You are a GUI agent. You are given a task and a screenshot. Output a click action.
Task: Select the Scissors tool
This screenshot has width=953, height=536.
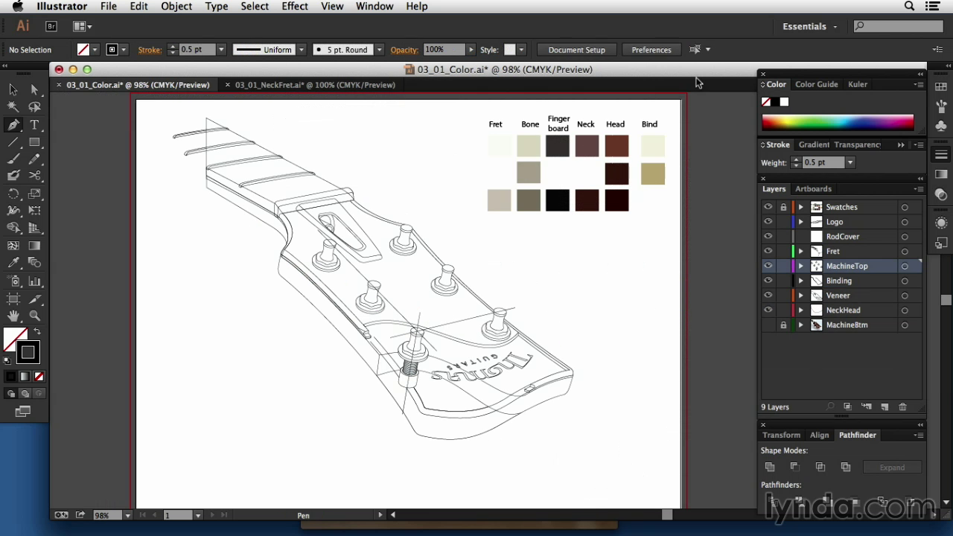point(34,176)
